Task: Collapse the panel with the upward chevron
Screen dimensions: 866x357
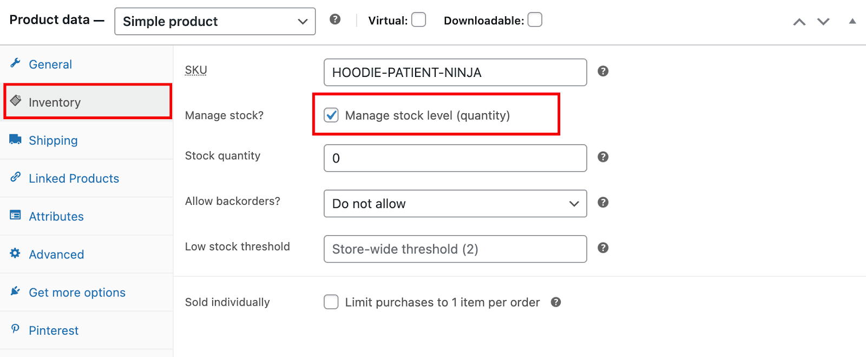Action: [799, 22]
